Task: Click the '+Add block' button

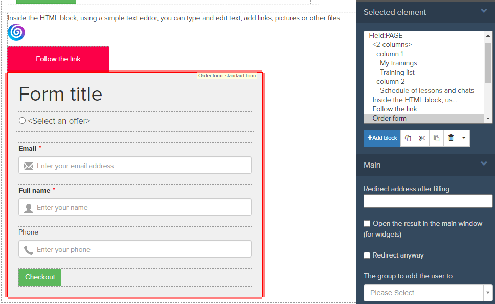Action: click(382, 138)
